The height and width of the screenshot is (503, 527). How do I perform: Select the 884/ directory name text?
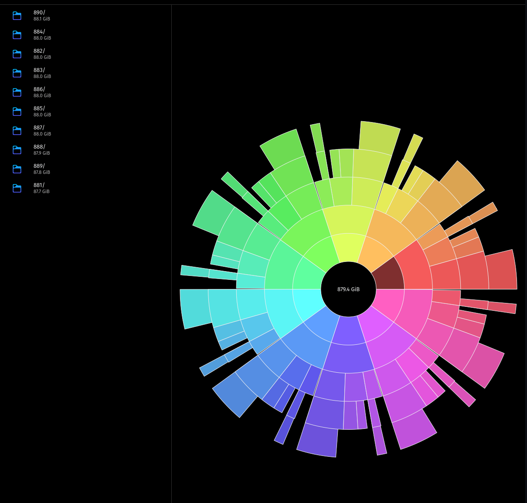click(39, 32)
